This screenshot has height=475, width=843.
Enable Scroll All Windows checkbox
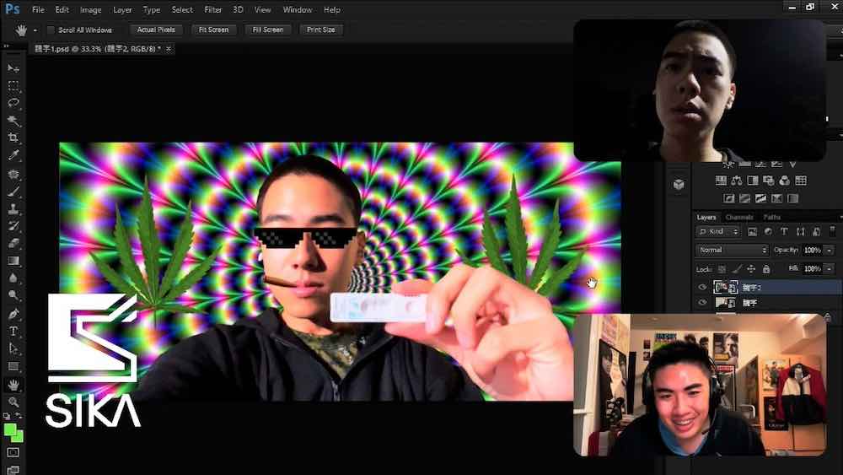pos(51,30)
